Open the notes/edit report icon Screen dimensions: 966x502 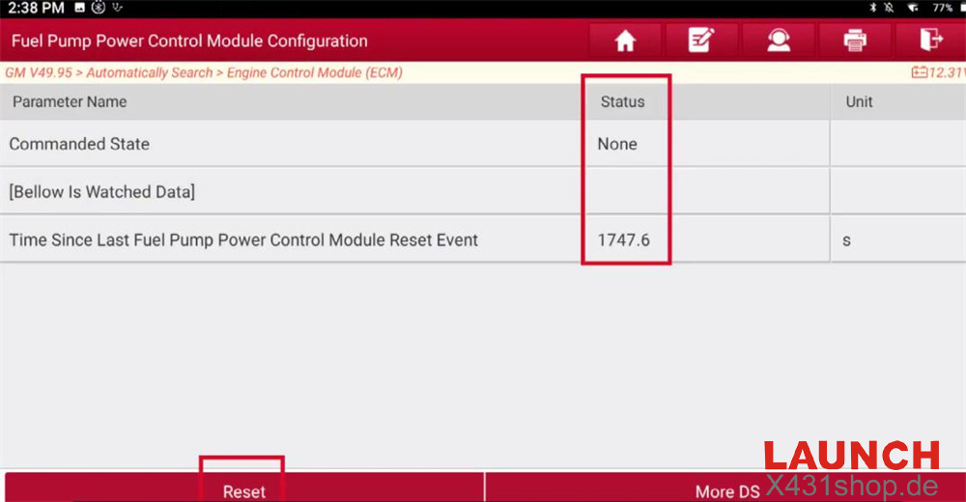coord(700,41)
